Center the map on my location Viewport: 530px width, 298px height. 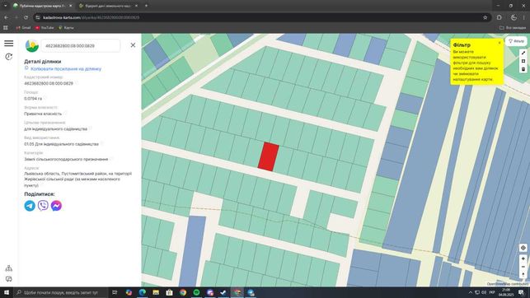pos(523,248)
